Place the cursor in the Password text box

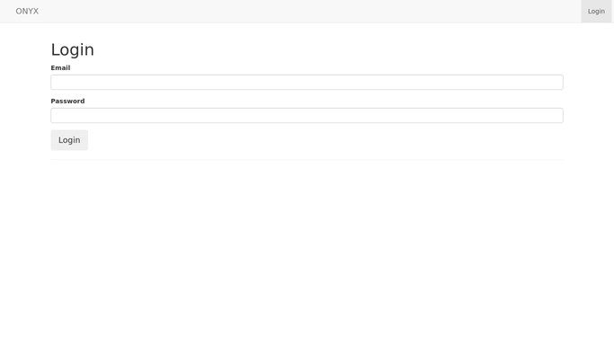[307, 115]
